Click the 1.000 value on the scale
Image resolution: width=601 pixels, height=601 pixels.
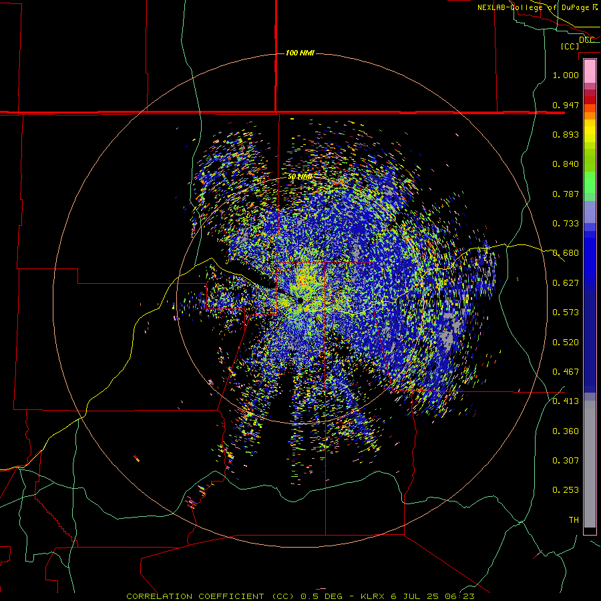(566, 75)
